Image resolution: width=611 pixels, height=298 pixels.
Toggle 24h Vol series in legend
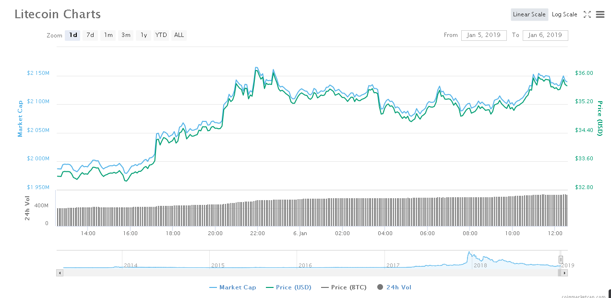click(394, 287)
